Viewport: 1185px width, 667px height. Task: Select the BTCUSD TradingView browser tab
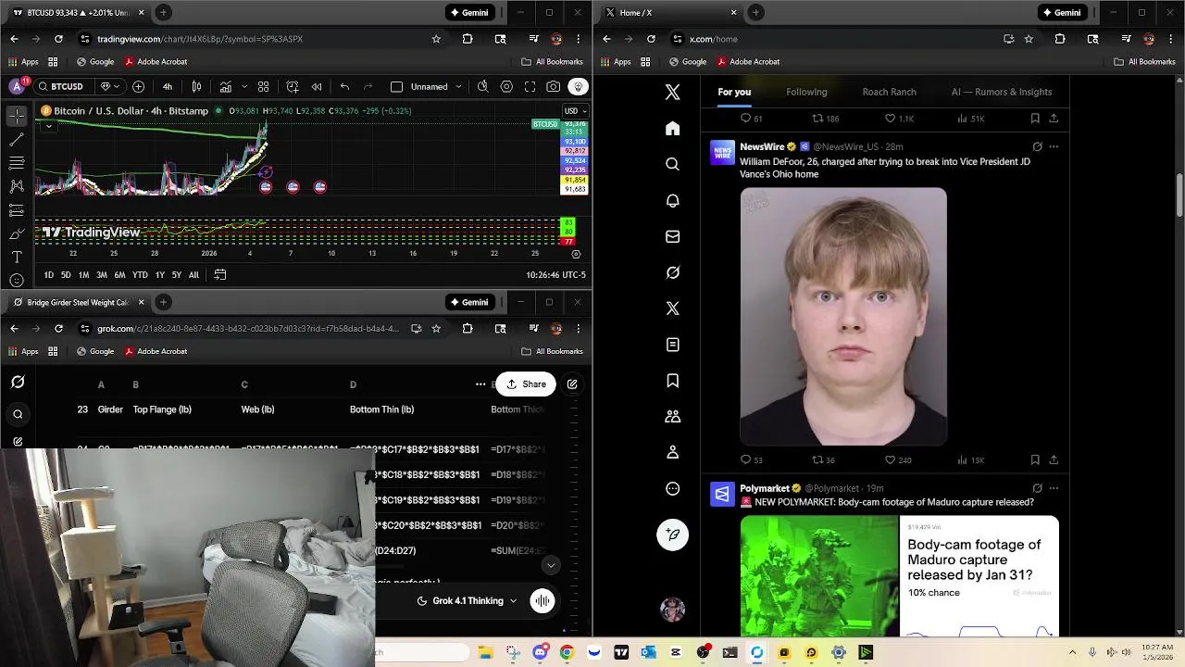[x=77, y=12]
